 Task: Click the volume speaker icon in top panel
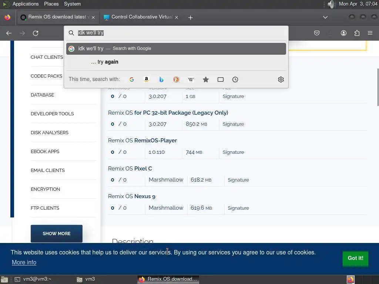click(x=331, y=4)
